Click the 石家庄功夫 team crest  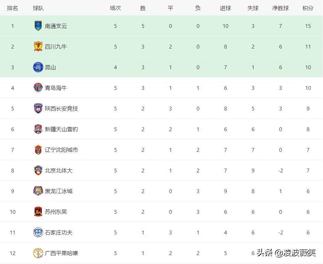[x=38, y=232]
